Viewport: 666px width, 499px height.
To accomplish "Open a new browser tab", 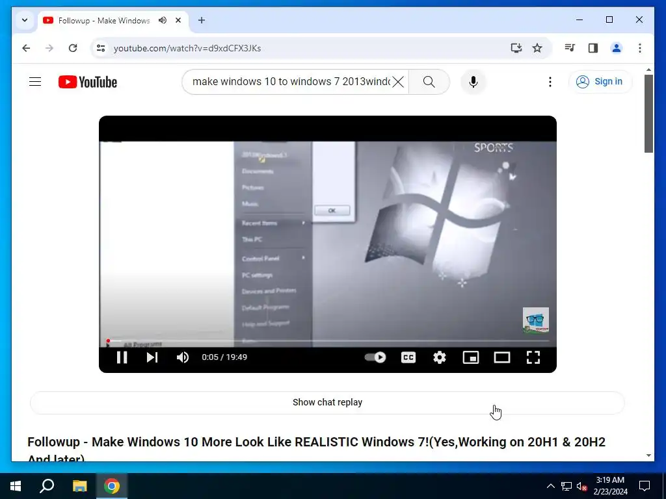I will click(x=202, y=20).
